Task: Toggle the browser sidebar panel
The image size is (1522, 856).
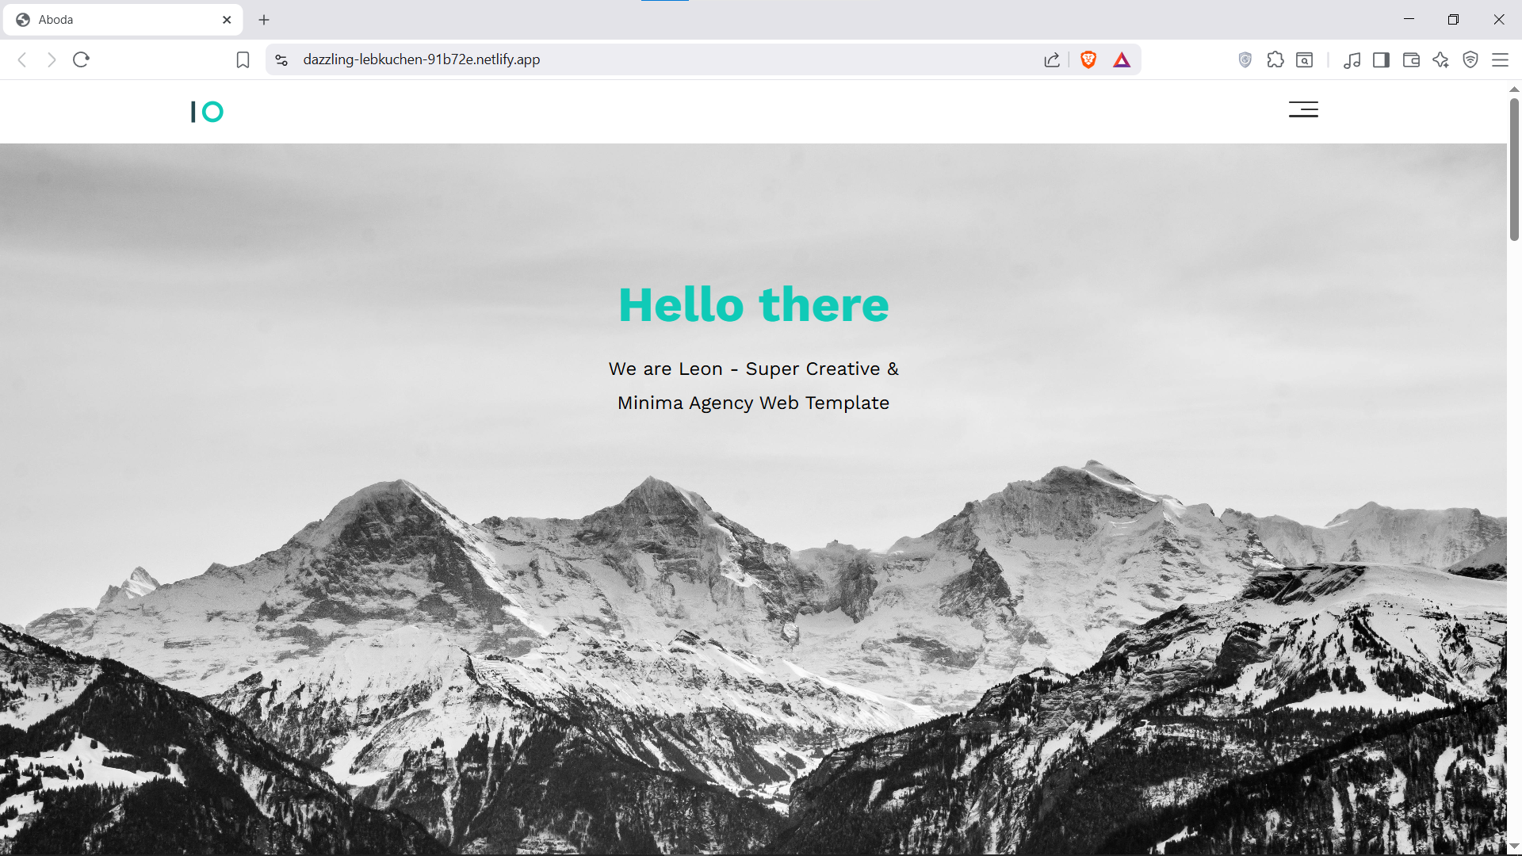Action: click(1381, 59)
